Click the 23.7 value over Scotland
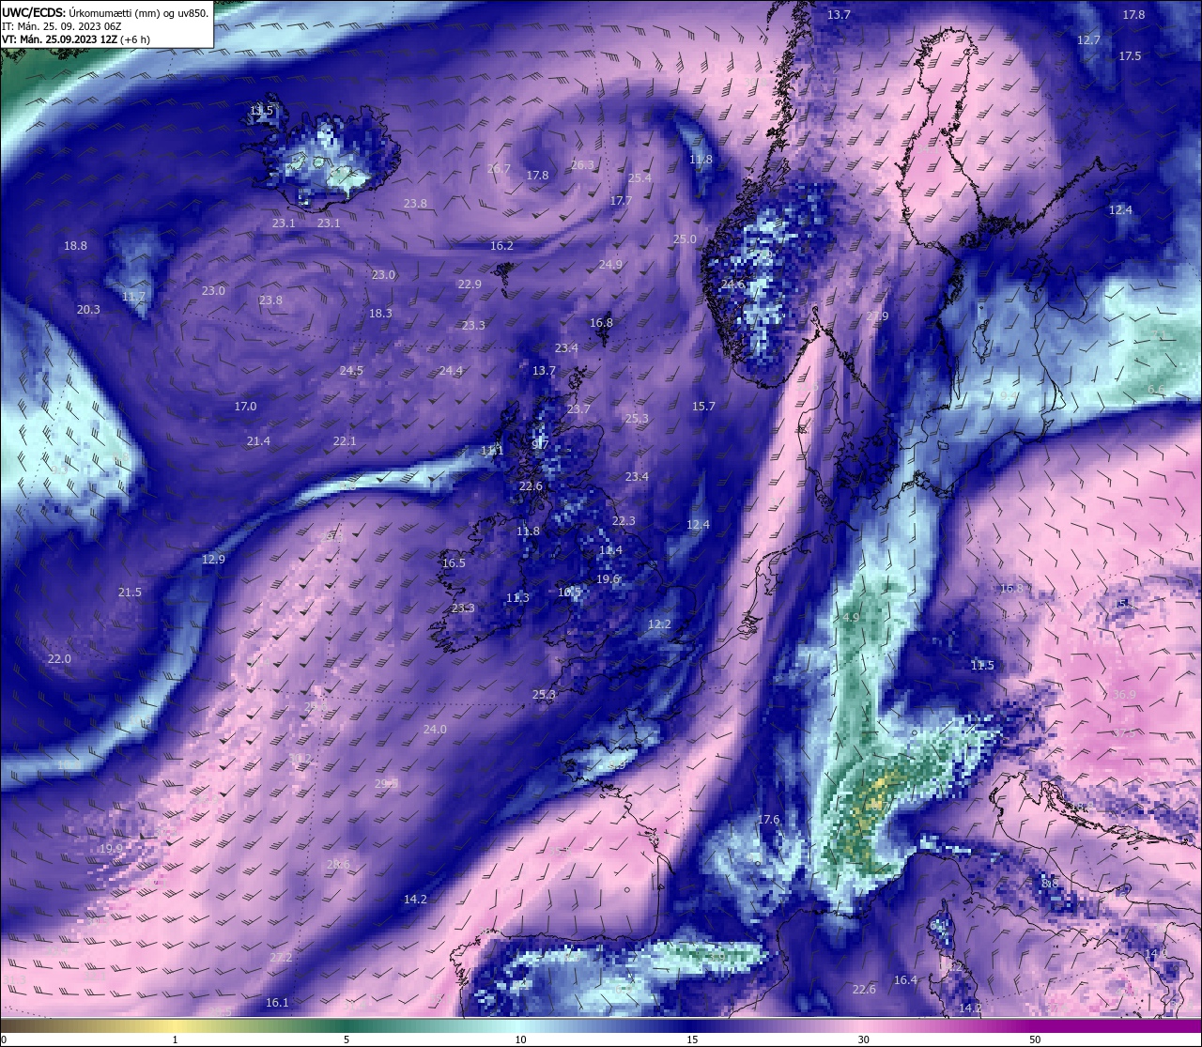The image size is (1202, 1047). (x=578, y=409)
